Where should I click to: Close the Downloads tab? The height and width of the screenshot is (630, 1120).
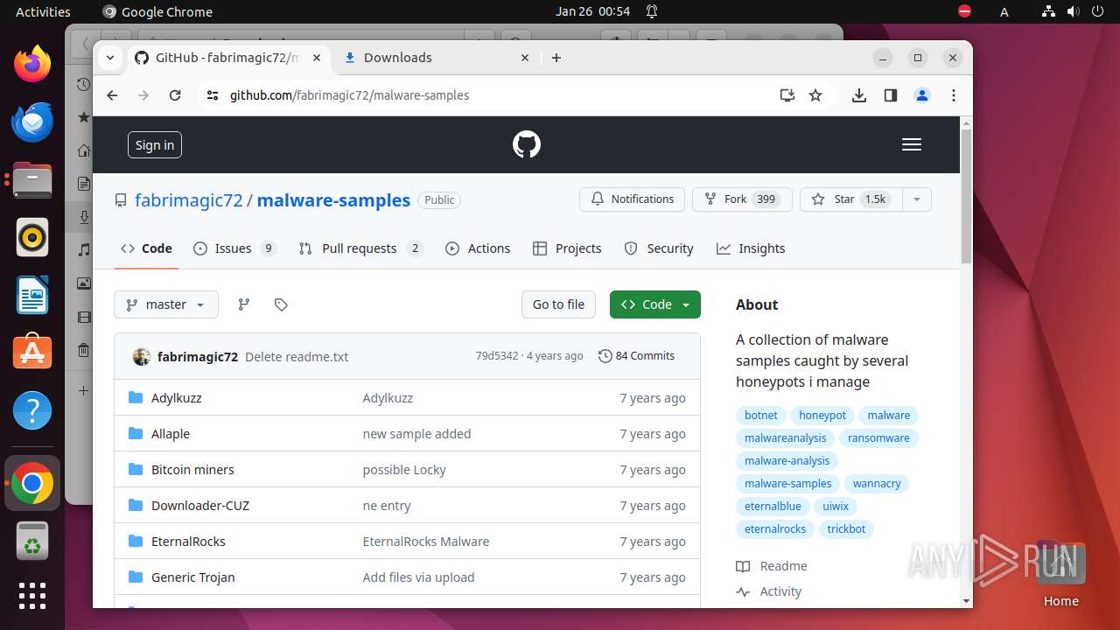525,58
